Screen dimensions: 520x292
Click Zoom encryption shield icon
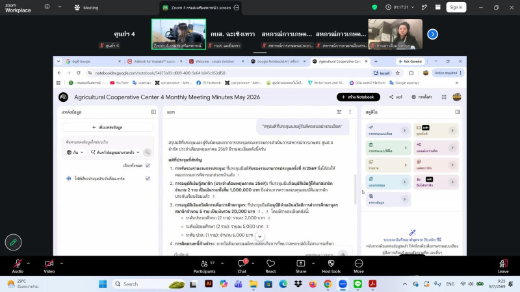pos(374,7)
